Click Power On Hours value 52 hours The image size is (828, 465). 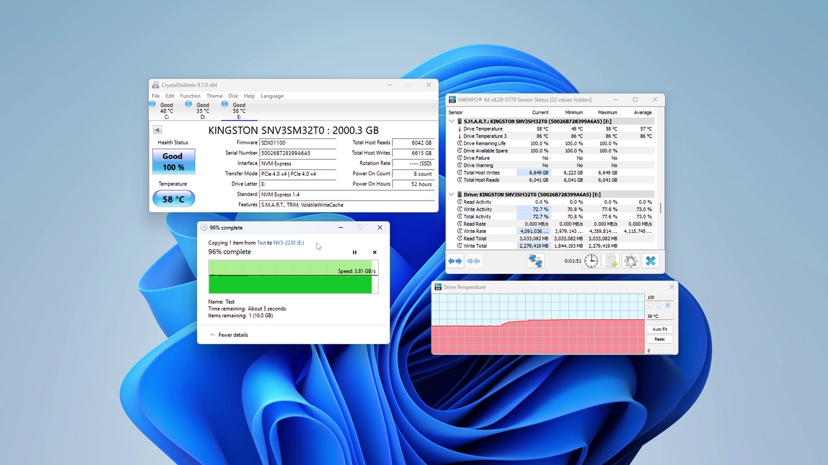coord(413,184)
